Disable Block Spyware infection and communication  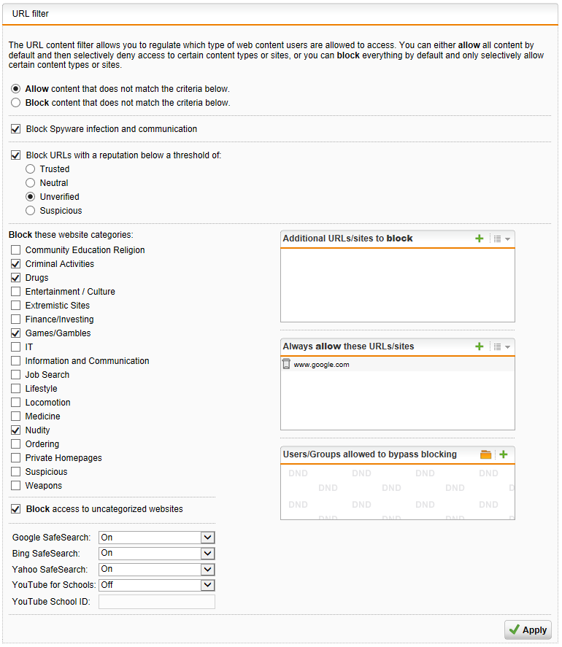[15, 128]
